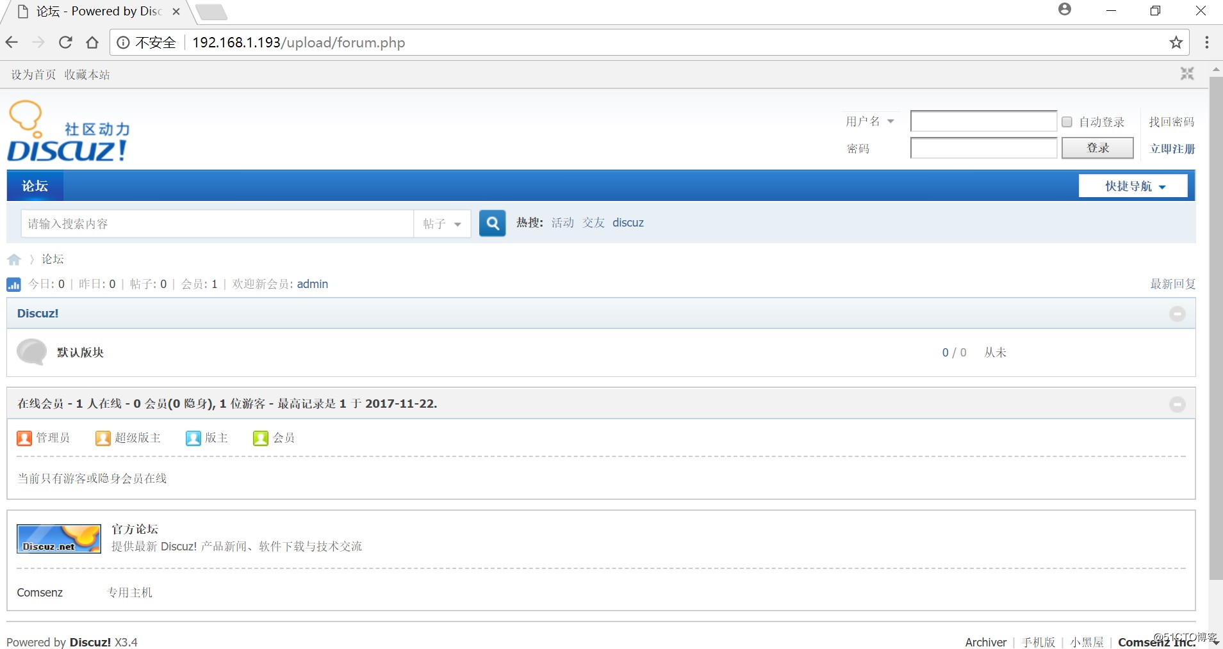Click the 默认版块 speech bubble icon
1223x649 pixels.
point(31,352)
